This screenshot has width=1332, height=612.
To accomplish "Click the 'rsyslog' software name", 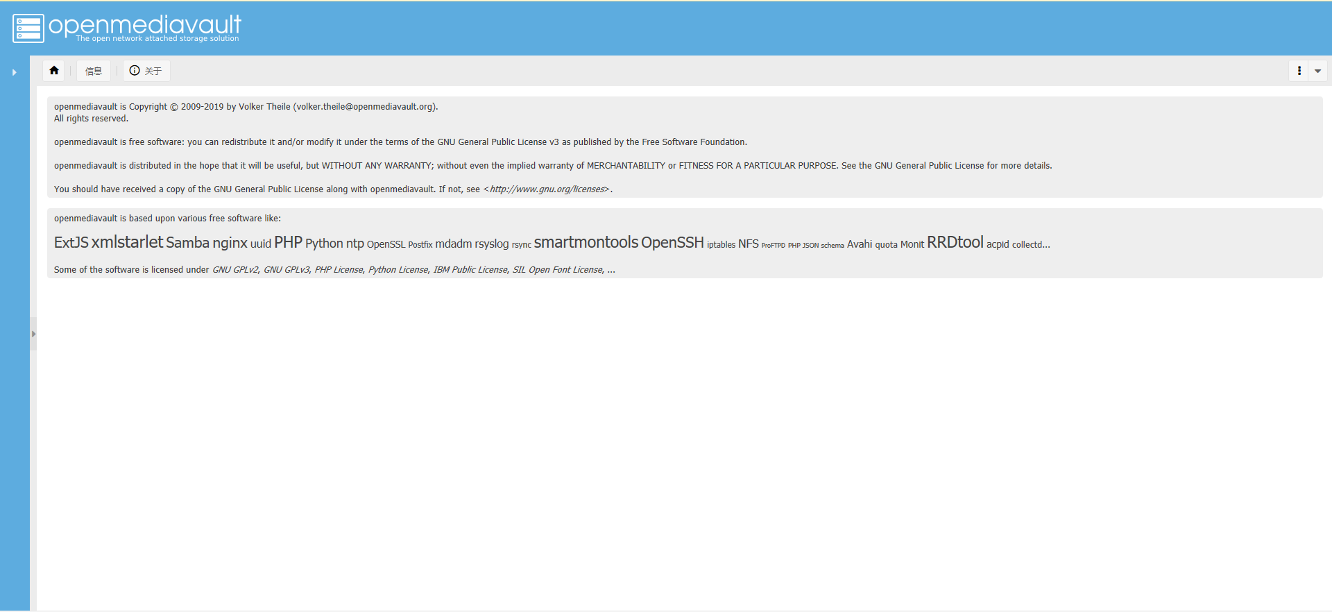I will point(491,244).
